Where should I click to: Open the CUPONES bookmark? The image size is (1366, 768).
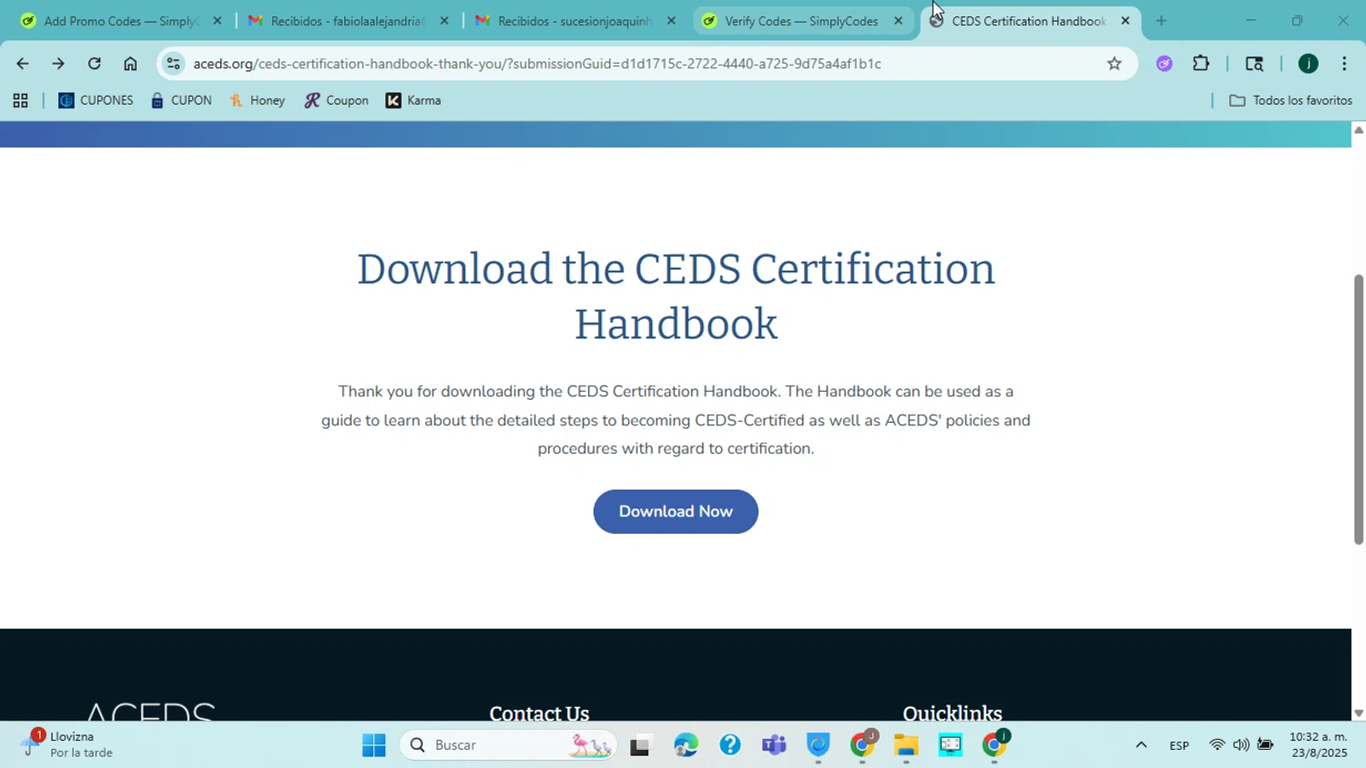[x=96, y=101]
